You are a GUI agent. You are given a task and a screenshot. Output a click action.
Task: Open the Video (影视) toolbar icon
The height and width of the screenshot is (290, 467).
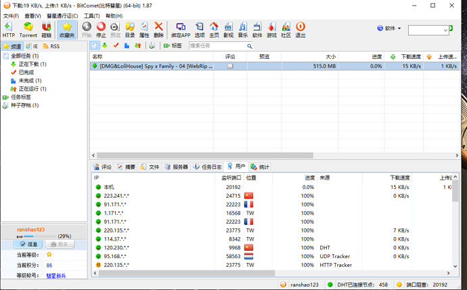point(229,30)
